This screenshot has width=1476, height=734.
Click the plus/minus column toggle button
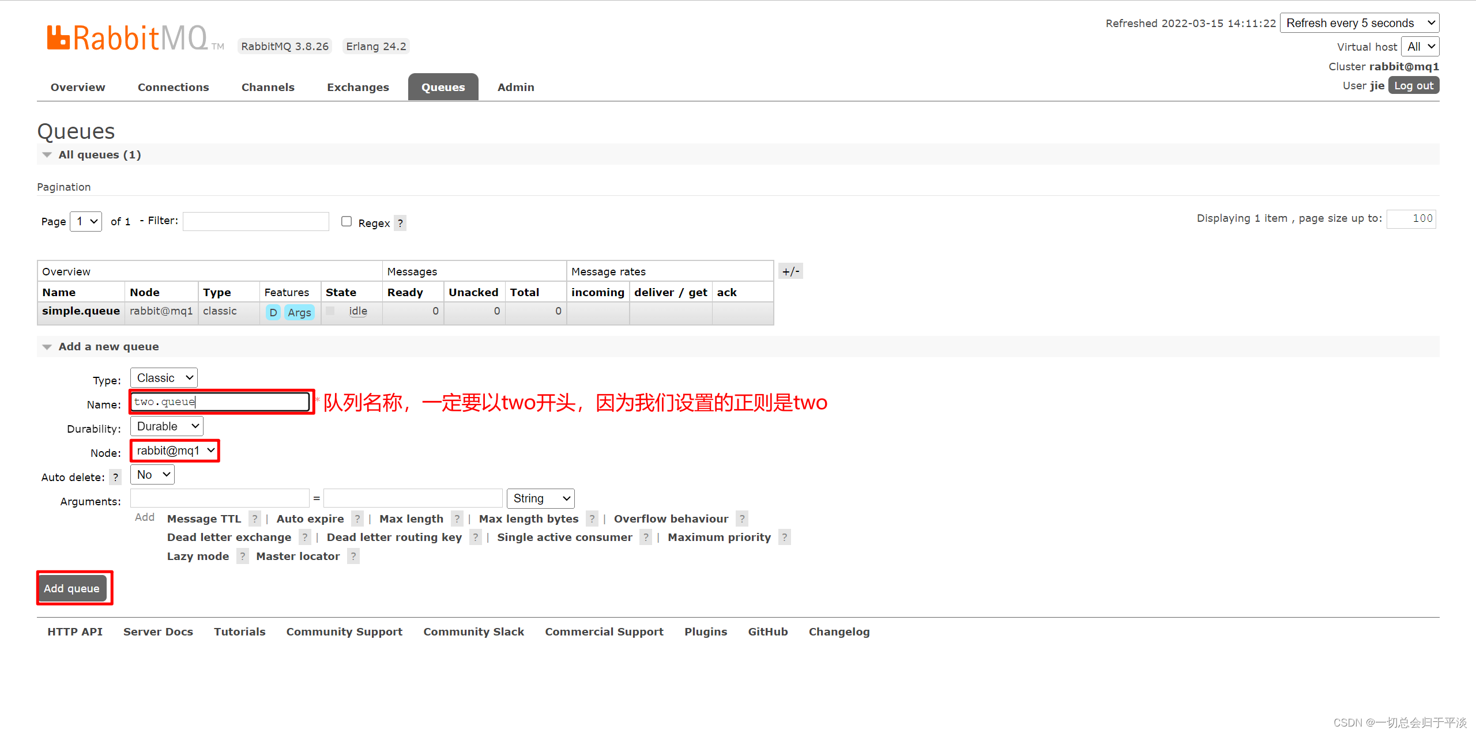point(790,271)
